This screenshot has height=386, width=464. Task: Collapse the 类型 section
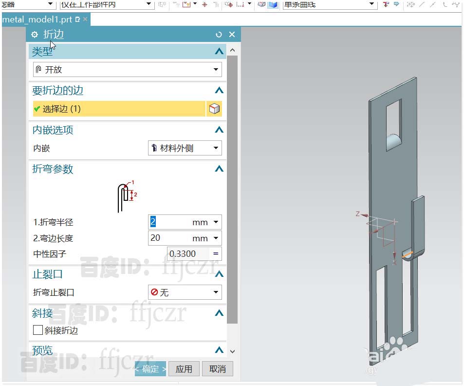coord(219,51)
